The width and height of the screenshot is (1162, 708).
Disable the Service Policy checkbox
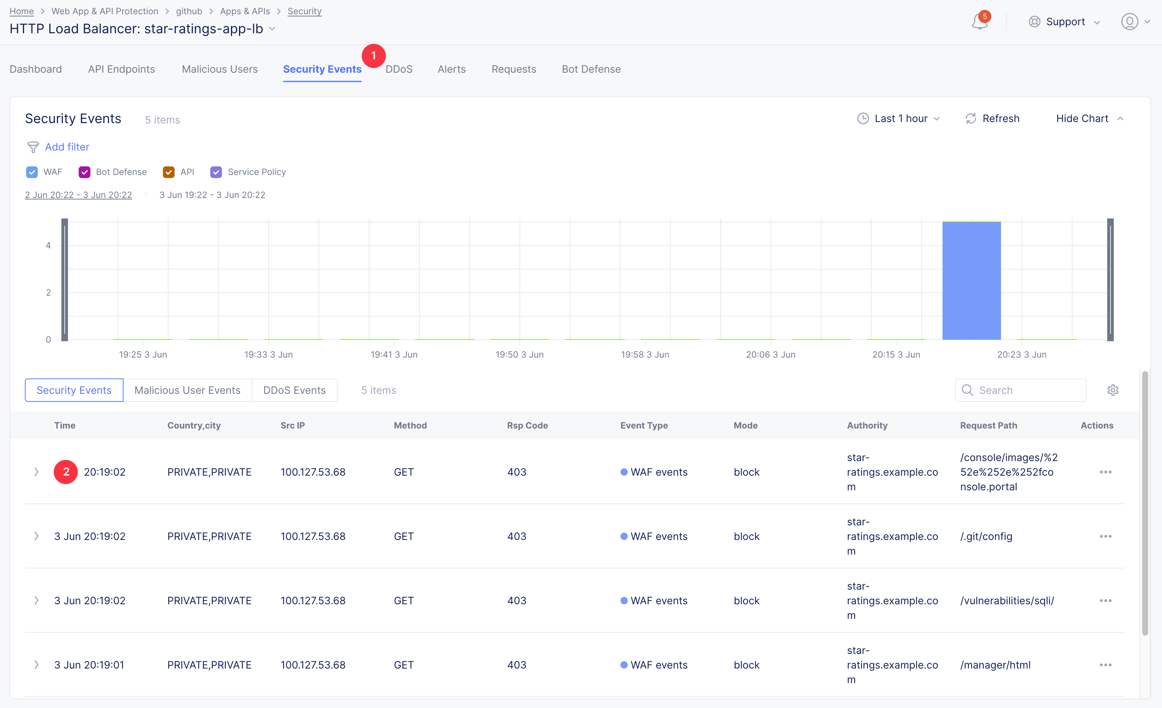(216, 172)
